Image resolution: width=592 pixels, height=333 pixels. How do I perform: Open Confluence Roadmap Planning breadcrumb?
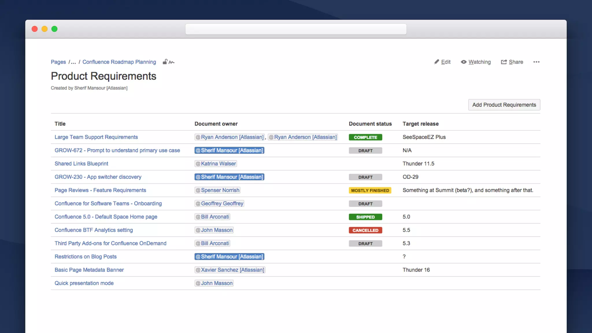point(119,62)
